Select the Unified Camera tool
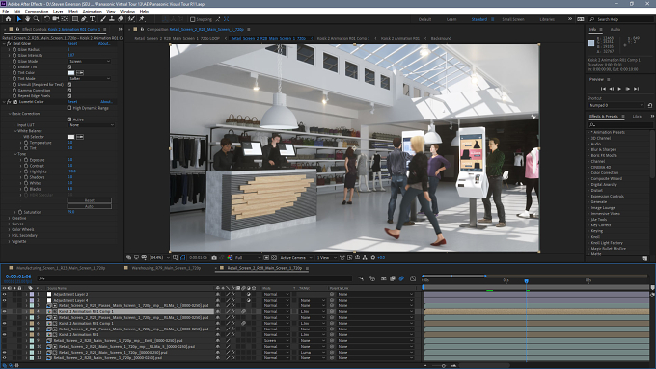656x369 pixels. 55,19
